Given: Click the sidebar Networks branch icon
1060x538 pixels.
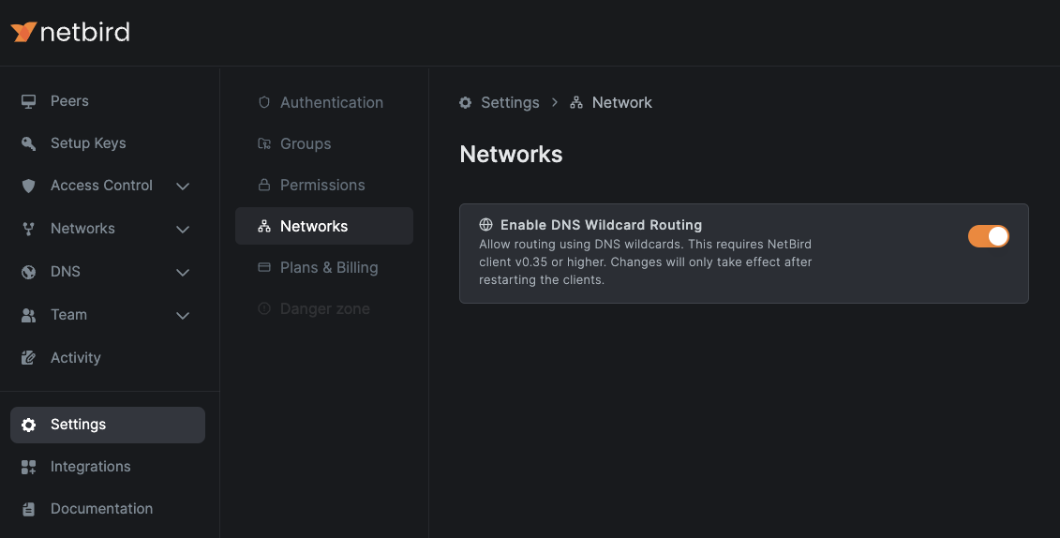Looking at the screenshot, I should pos(28,229).
